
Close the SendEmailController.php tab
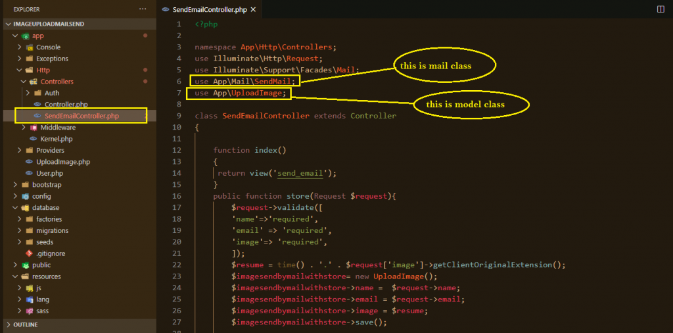coord(253,10)
